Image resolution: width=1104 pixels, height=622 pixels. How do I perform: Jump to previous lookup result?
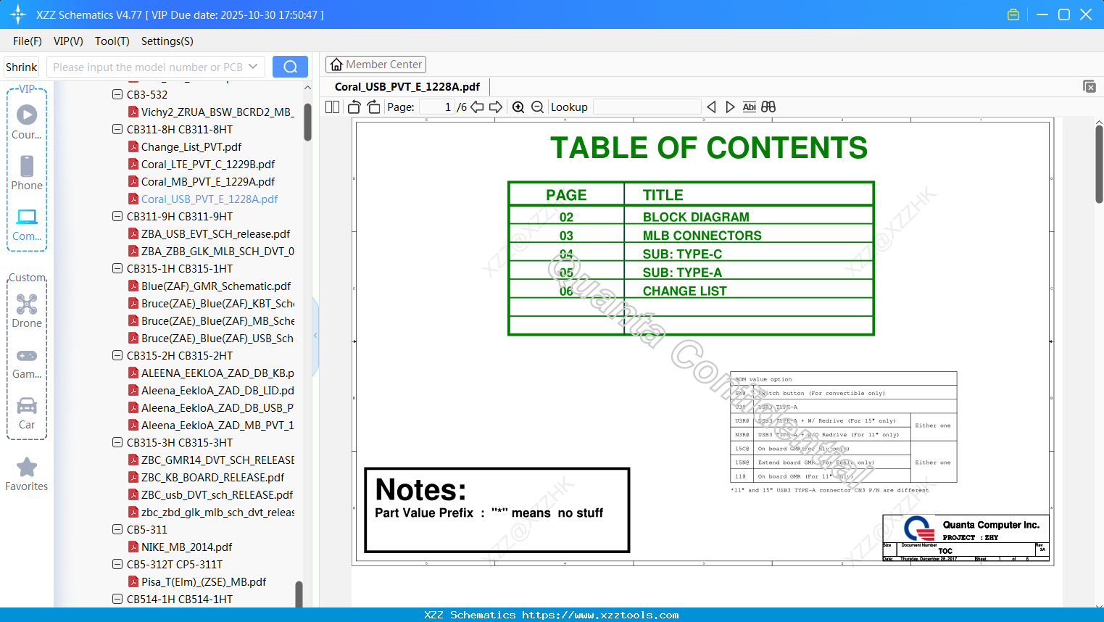point(711,107)
